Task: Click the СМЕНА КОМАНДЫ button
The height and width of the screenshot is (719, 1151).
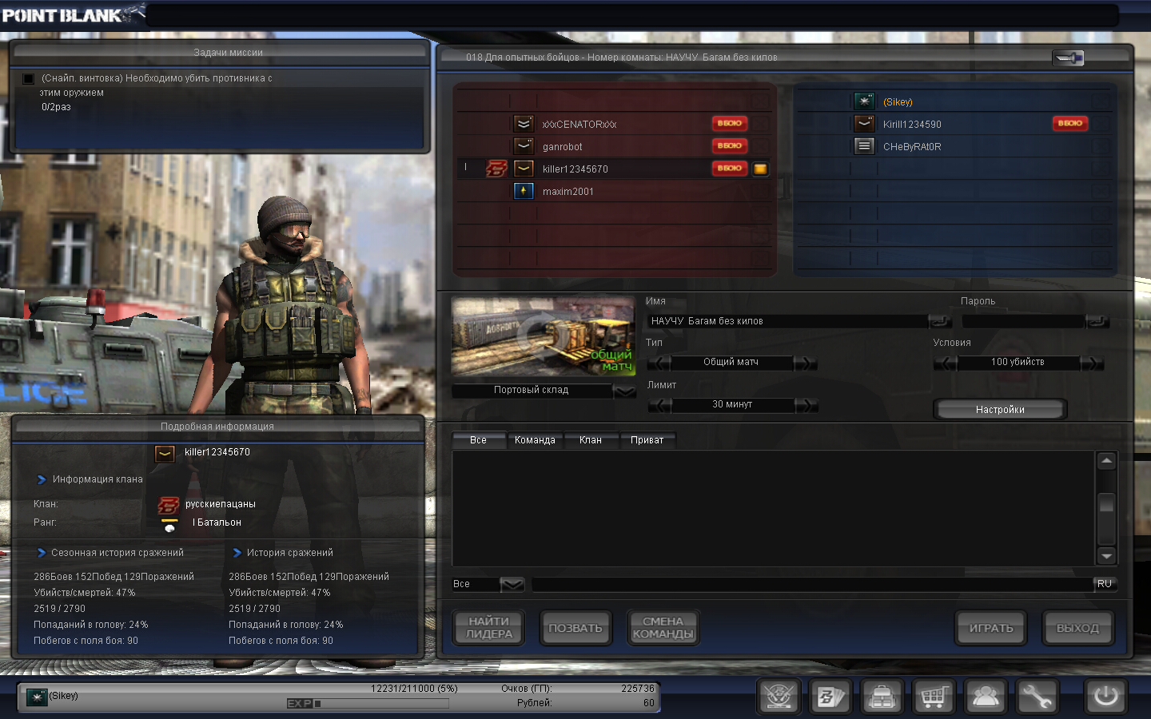Action: pyautogui.click(x=663, y=628)
